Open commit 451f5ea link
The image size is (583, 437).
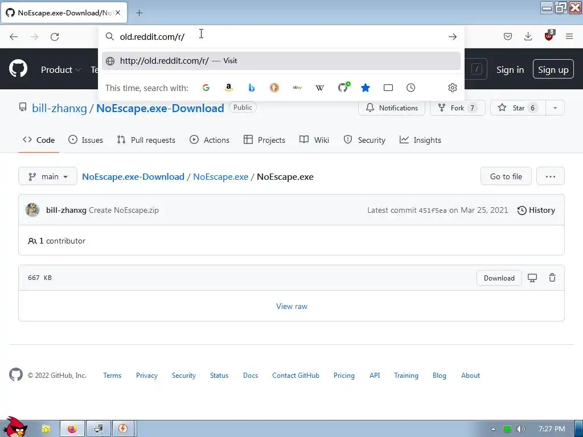point(433,211)
